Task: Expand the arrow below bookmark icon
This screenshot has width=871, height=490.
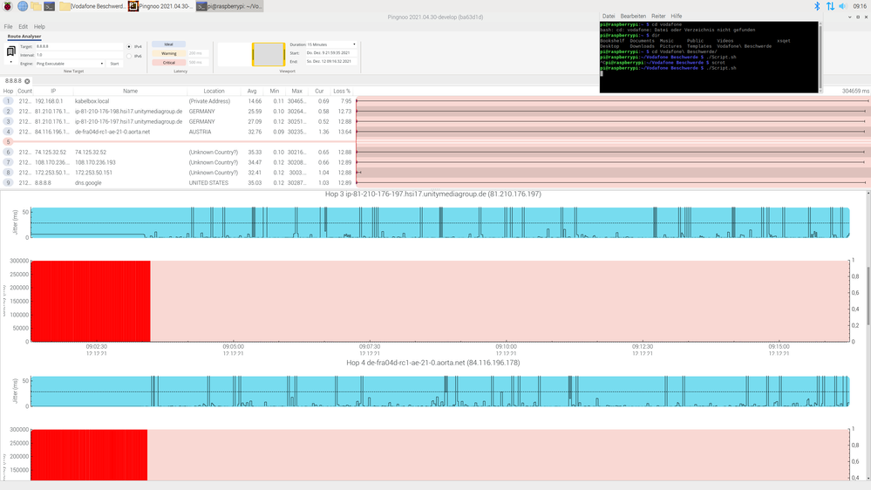Action: (10, 63)
